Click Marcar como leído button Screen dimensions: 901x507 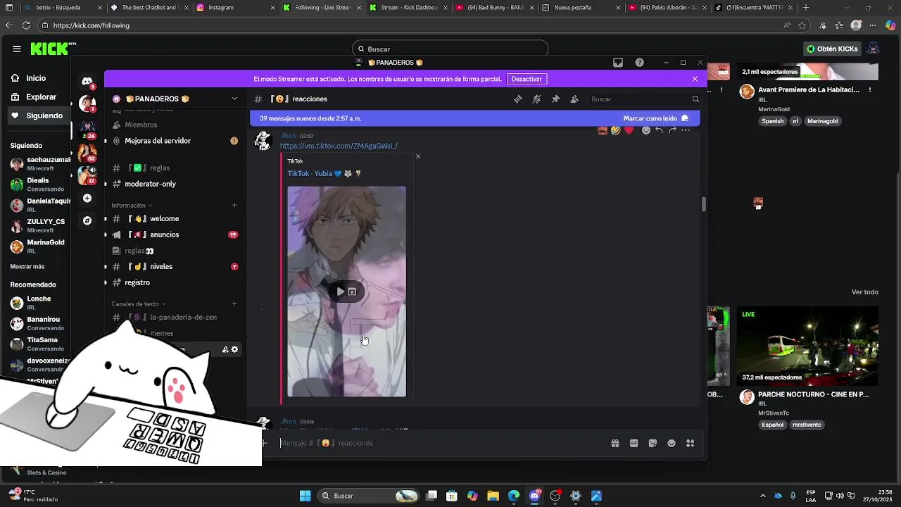(655, 118)
